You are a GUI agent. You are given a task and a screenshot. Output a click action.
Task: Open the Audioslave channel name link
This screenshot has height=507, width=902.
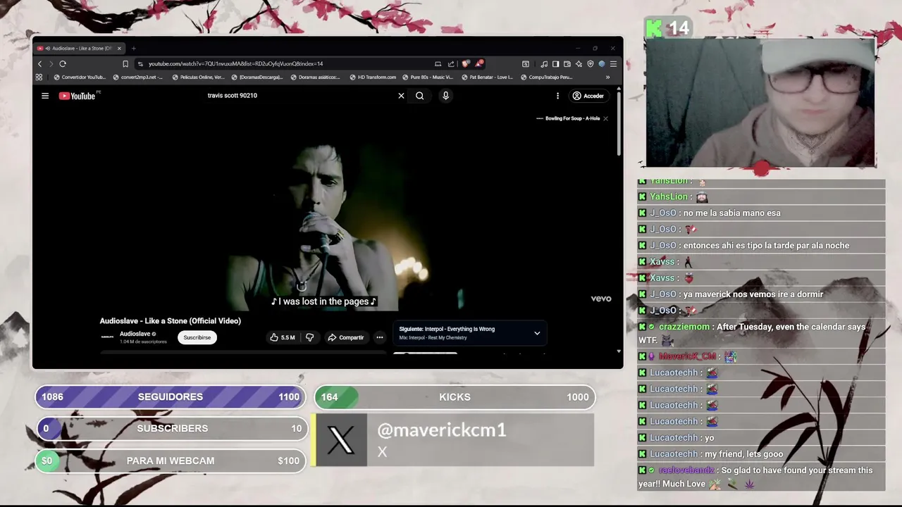[x=135, y=334]
